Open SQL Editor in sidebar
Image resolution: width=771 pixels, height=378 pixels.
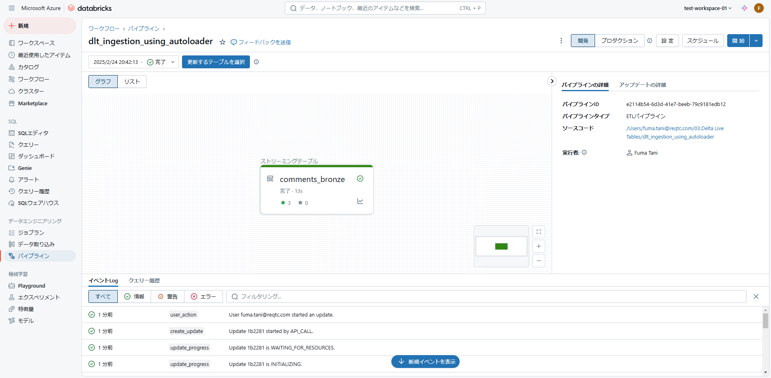pos(39,133)
